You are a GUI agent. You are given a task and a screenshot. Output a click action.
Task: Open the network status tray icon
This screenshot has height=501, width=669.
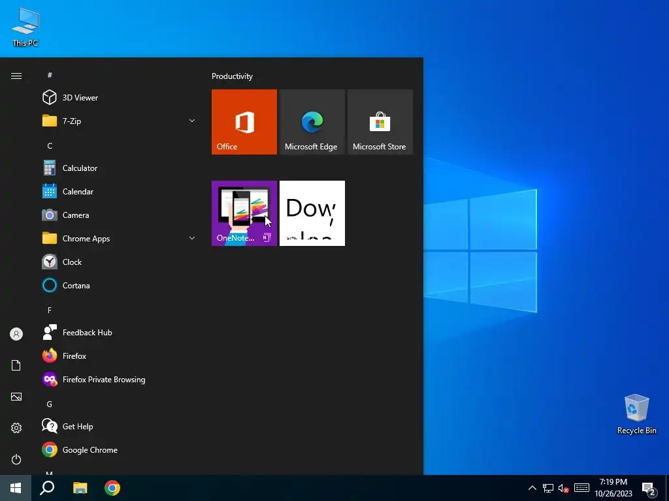(548, 488)
